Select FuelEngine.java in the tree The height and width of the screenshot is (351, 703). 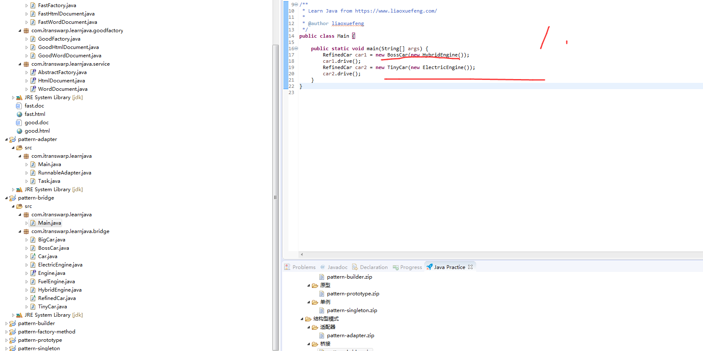coord(57,282)
